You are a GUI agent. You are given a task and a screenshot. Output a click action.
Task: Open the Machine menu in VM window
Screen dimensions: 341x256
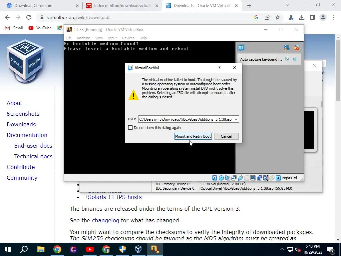(x=83, y=38)
